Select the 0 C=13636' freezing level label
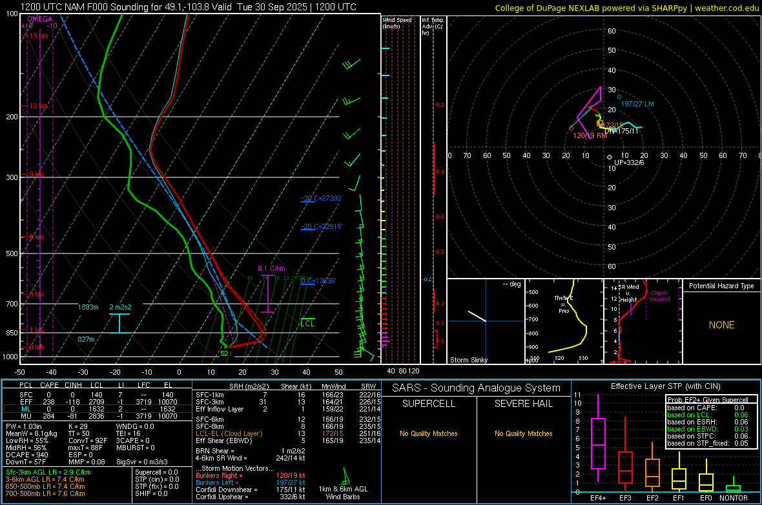762x505 pixels. point(318,281)
